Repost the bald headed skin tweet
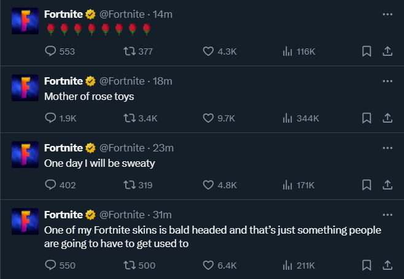 pos(130,266)
